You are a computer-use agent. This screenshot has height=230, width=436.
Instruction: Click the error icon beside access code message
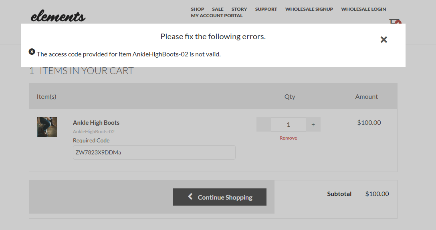pos(32,52)
